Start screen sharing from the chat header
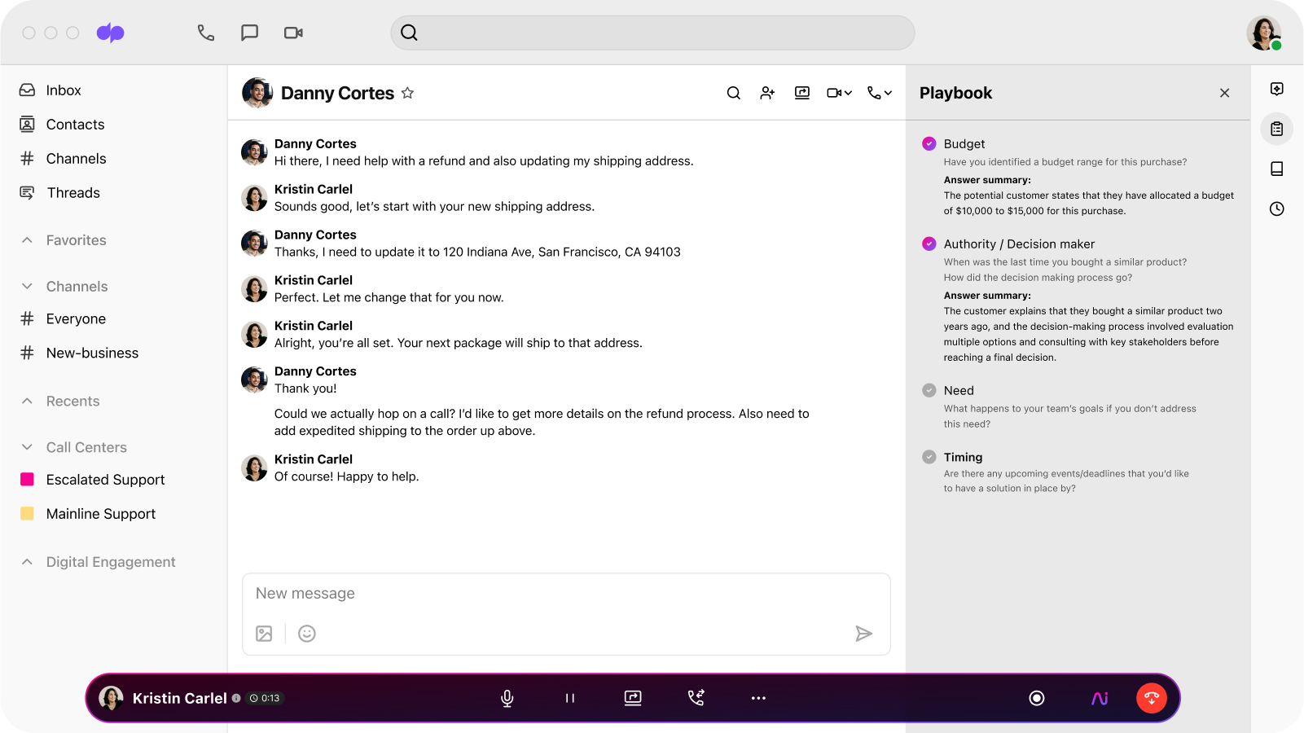The width and height of the screenshot is (1304, 733). click(x=801, y=93)
